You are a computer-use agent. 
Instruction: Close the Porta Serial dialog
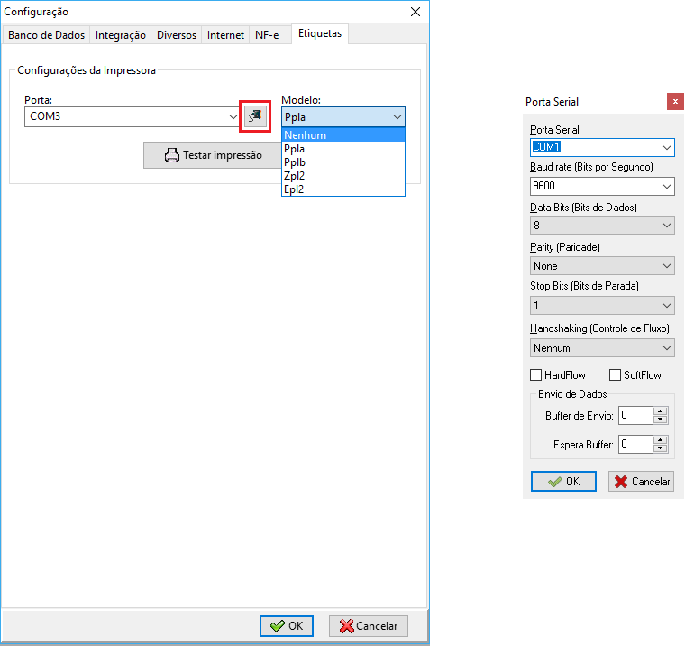(x=674, y=102)
